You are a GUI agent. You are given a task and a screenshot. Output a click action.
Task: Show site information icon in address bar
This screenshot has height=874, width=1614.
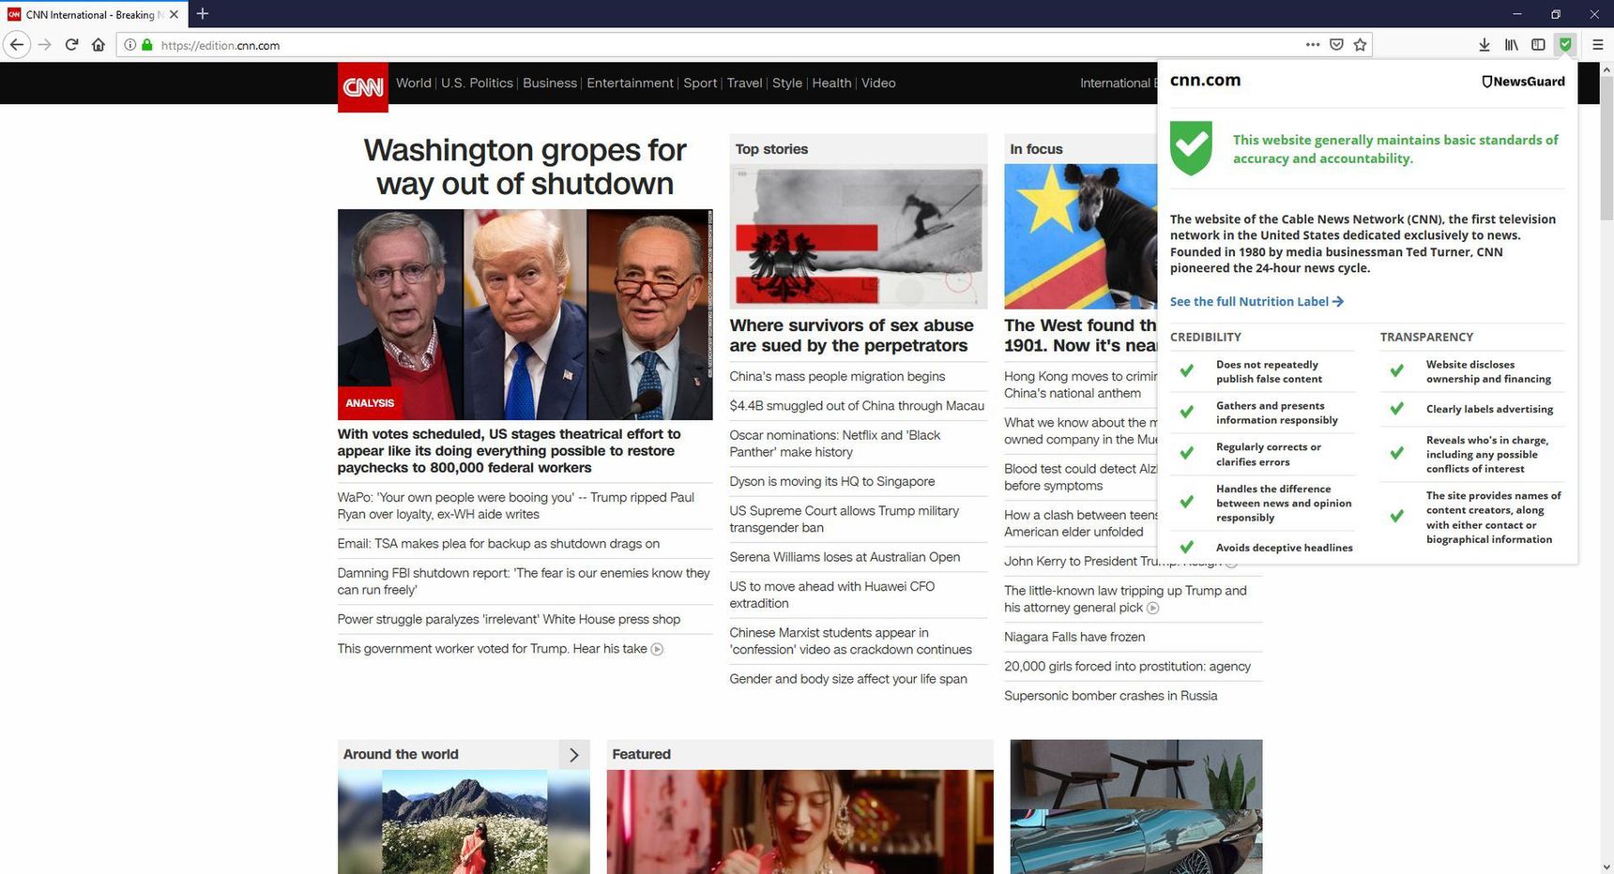click(x=130, y=45)
